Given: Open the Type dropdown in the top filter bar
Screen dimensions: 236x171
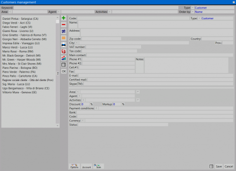Looking at the screenshot, I should 193,8.
